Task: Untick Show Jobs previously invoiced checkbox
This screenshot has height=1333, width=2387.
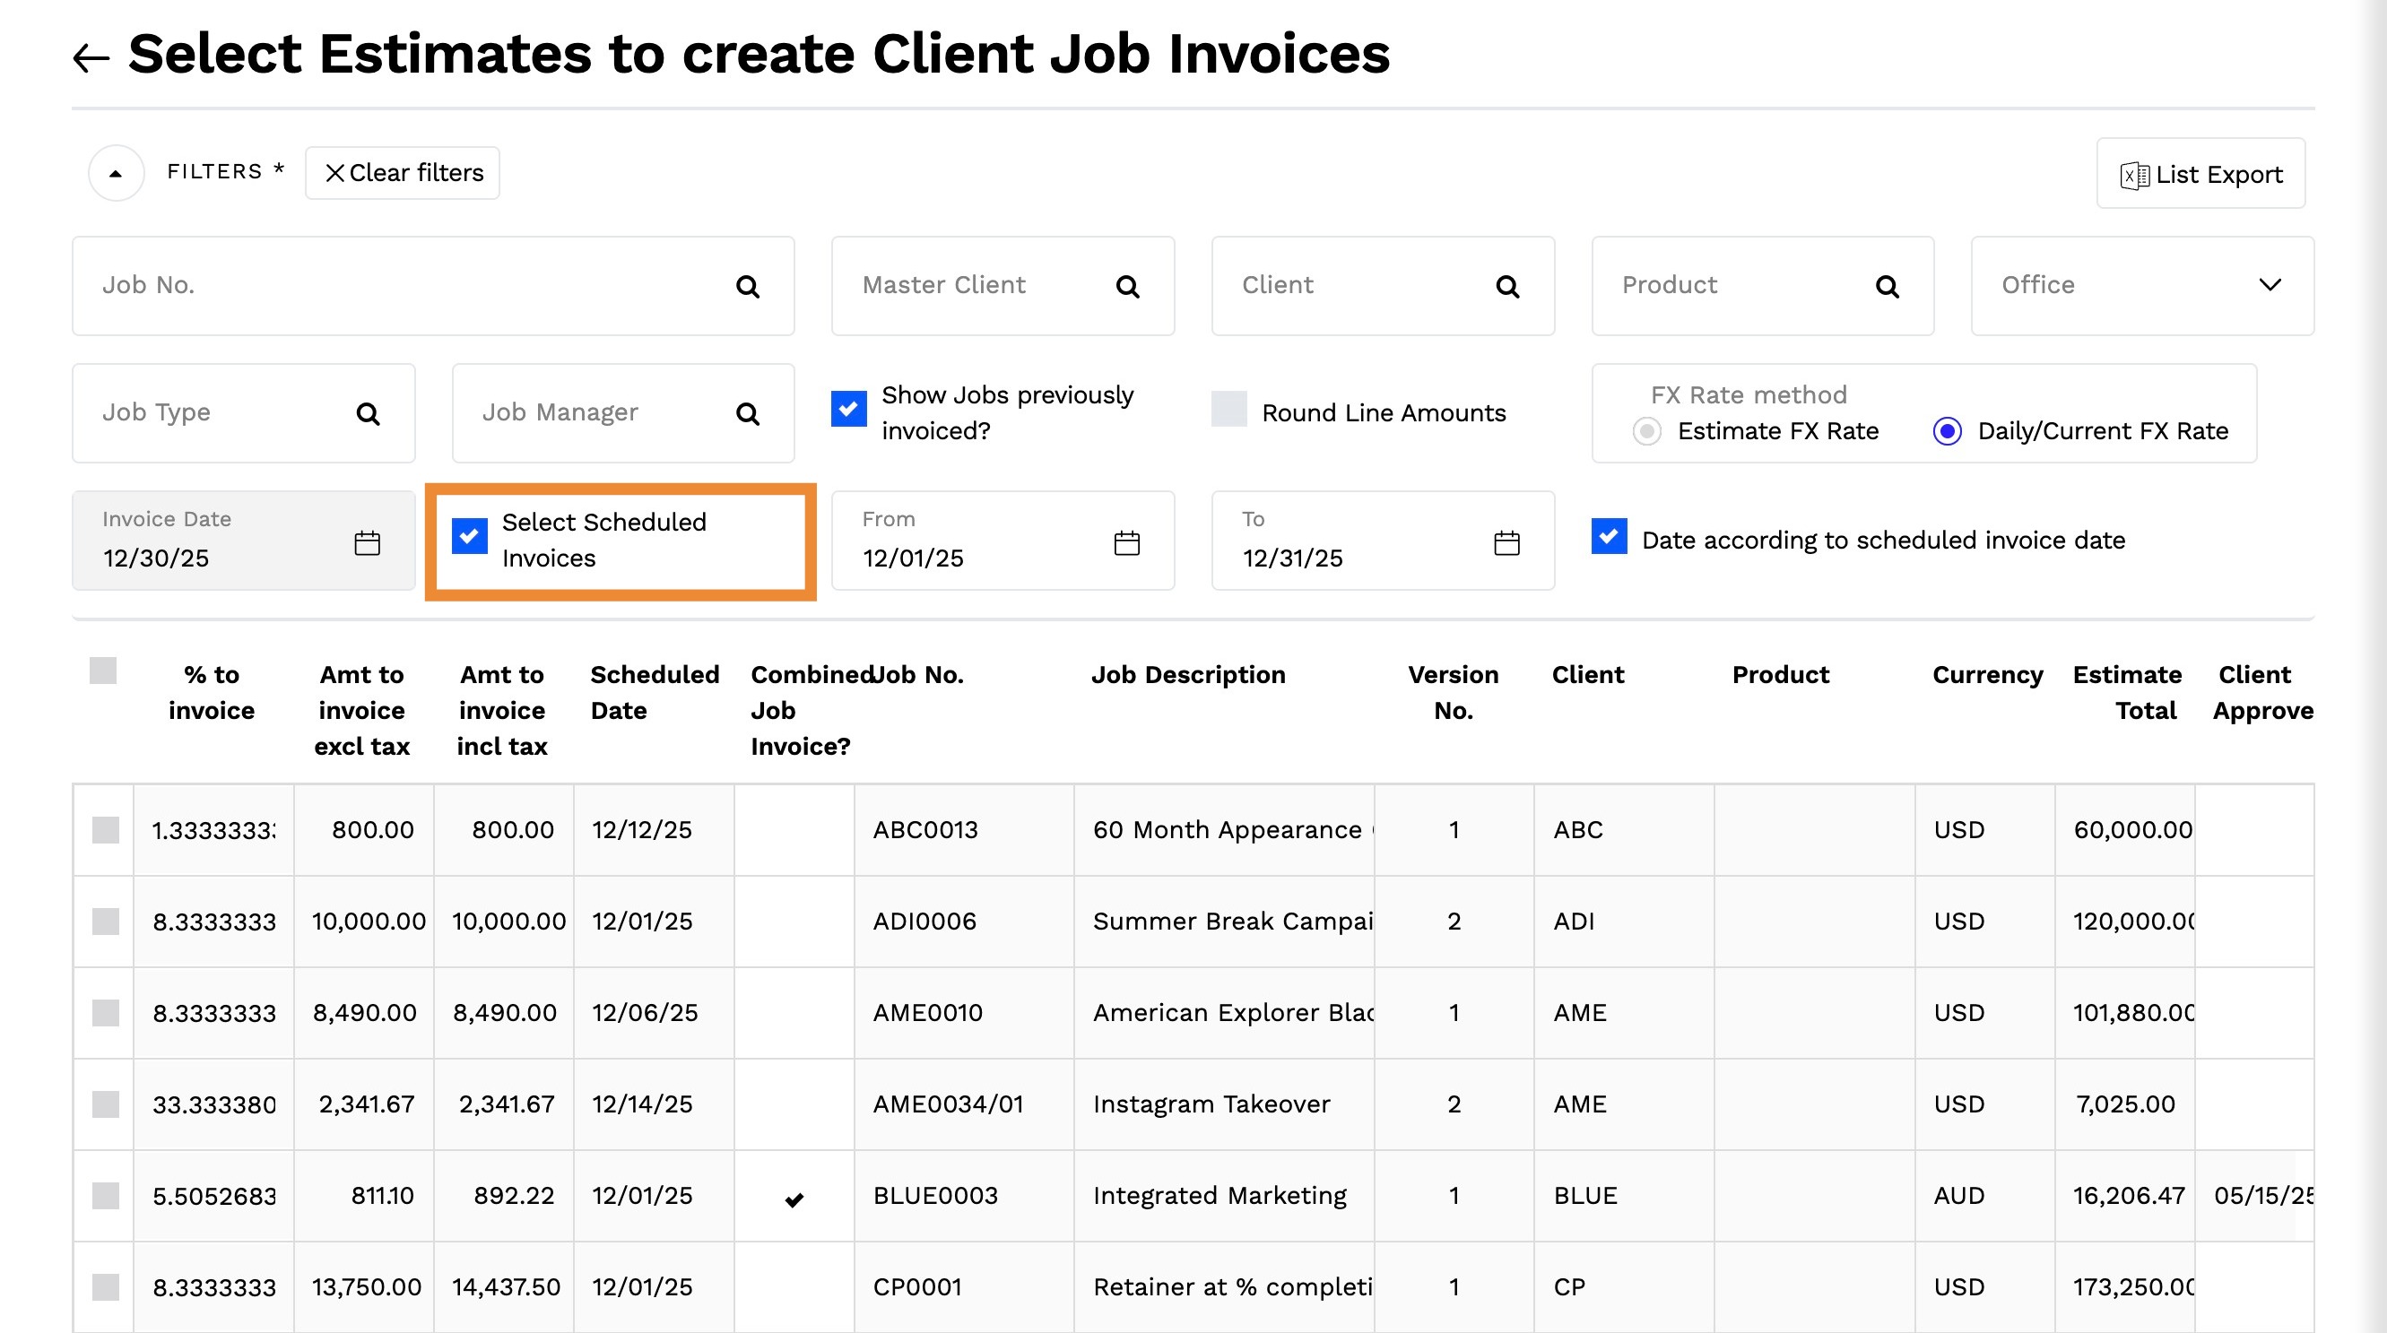Action: (849, 409)
